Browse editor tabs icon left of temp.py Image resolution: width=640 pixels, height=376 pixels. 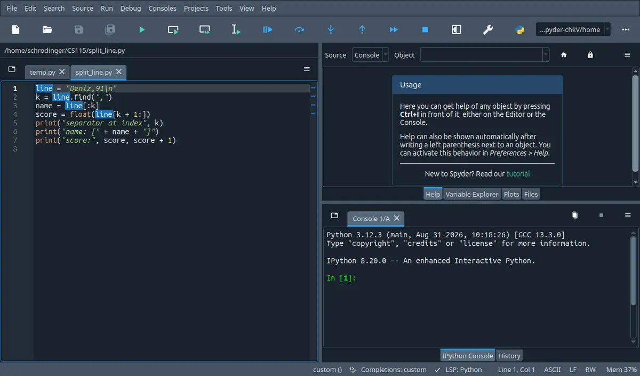pyautogui.click(x=12, y=69)
